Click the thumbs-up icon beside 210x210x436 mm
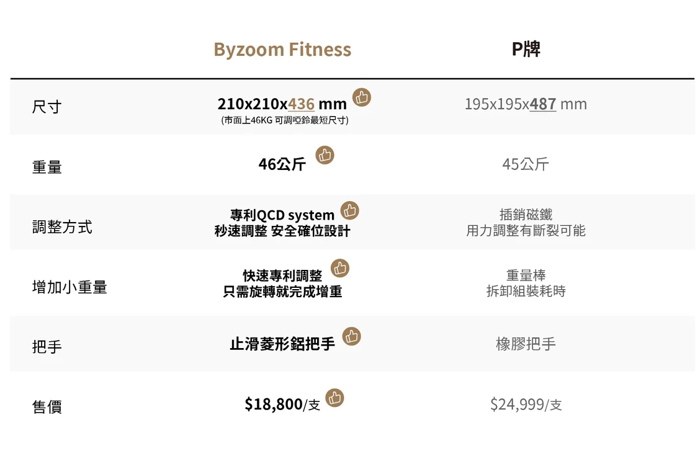700x456 pixels. pyautogui.click(x=362, y=97)
